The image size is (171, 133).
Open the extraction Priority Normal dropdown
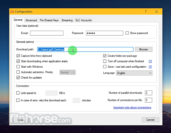pyautogui.click(x=67, y=72)
